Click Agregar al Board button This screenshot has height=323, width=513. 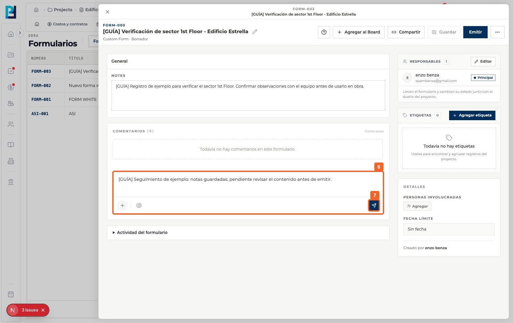pos(358,32)
